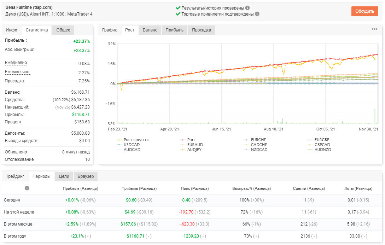Screen dimensions: 385x245
Task: Toggle AUDJPY series in chart legend
Action: tap(191, 150)
